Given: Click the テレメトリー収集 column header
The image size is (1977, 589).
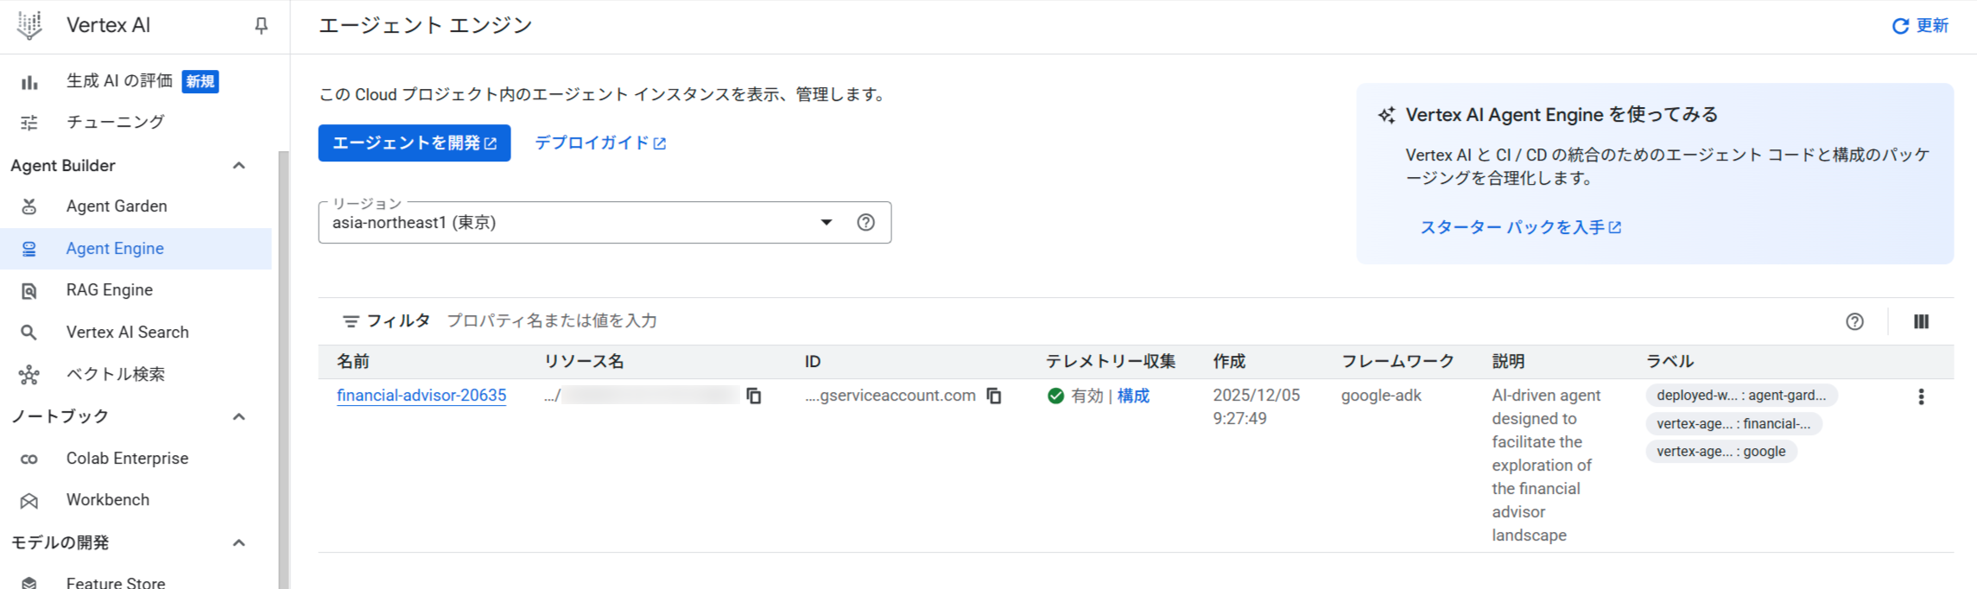Looking at the screenshot, I should click(x=1111, y=362).
